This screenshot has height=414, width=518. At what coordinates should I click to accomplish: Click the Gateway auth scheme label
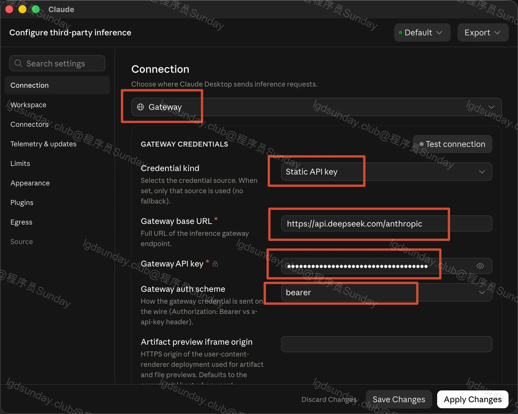183,289
